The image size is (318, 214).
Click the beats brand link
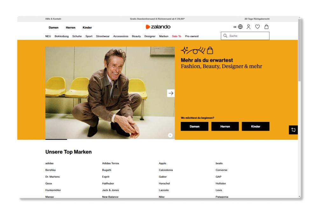219,163
